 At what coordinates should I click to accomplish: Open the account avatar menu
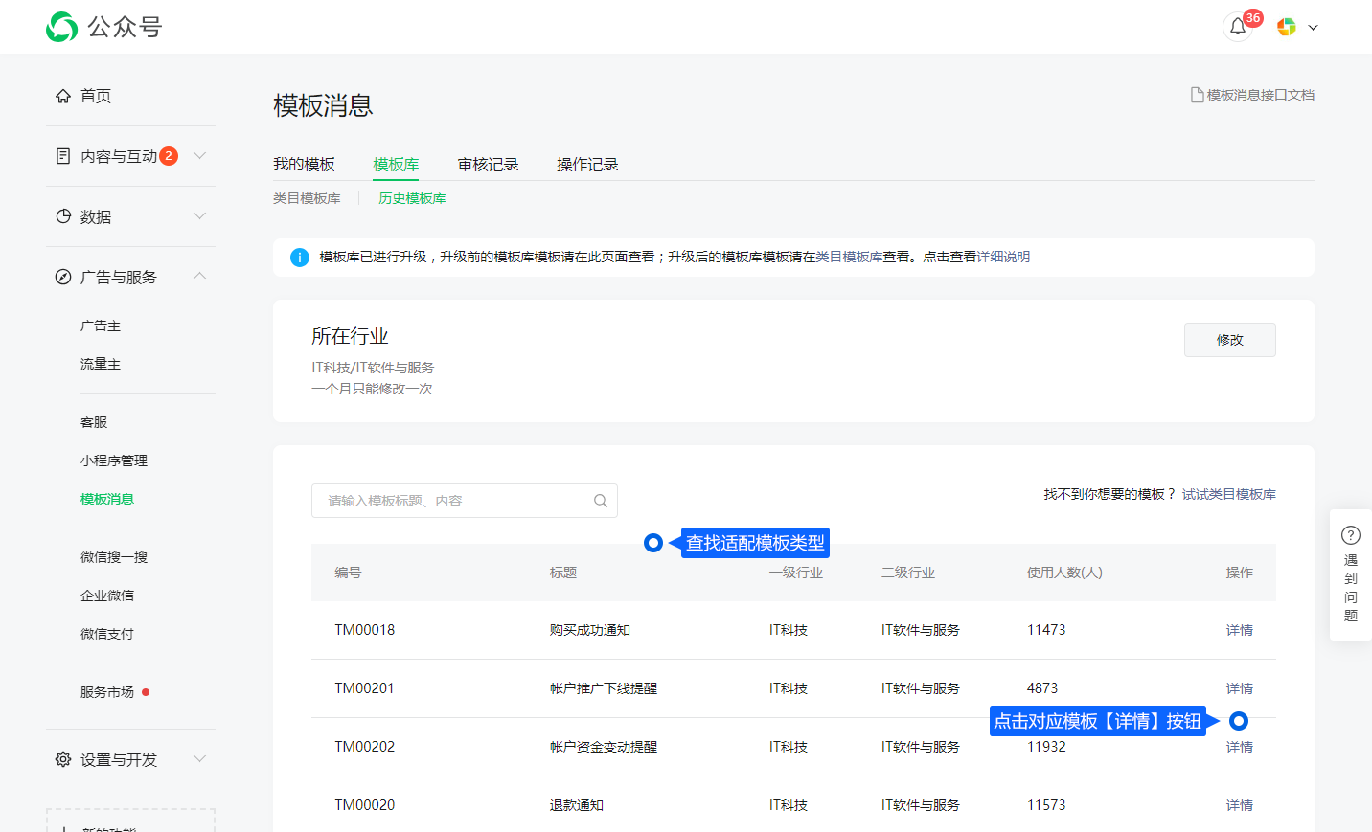tap(1287, 27)
